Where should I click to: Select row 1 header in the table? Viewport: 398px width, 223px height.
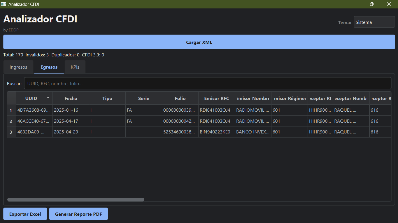11,110
